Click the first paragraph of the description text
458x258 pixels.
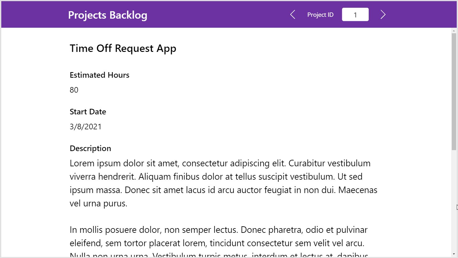coord(218,183)
